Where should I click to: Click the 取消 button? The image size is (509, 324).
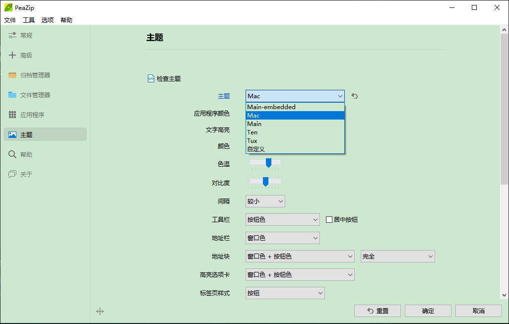point(478,311)
